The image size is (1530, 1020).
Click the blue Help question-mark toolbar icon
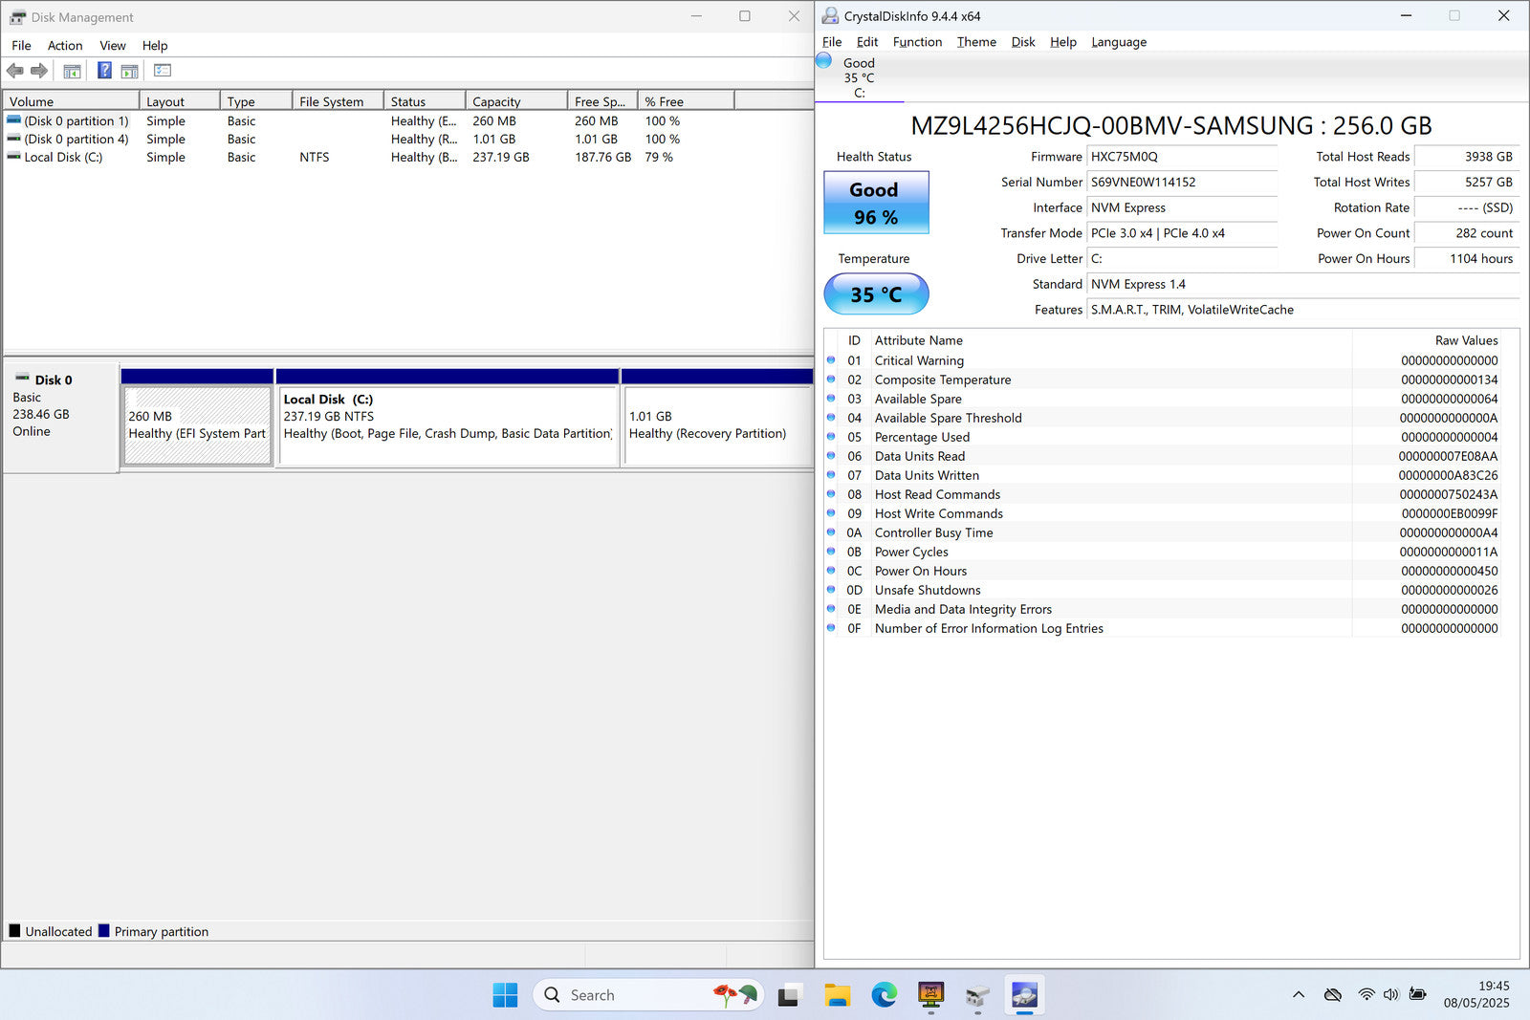click(x=104, y=71)
